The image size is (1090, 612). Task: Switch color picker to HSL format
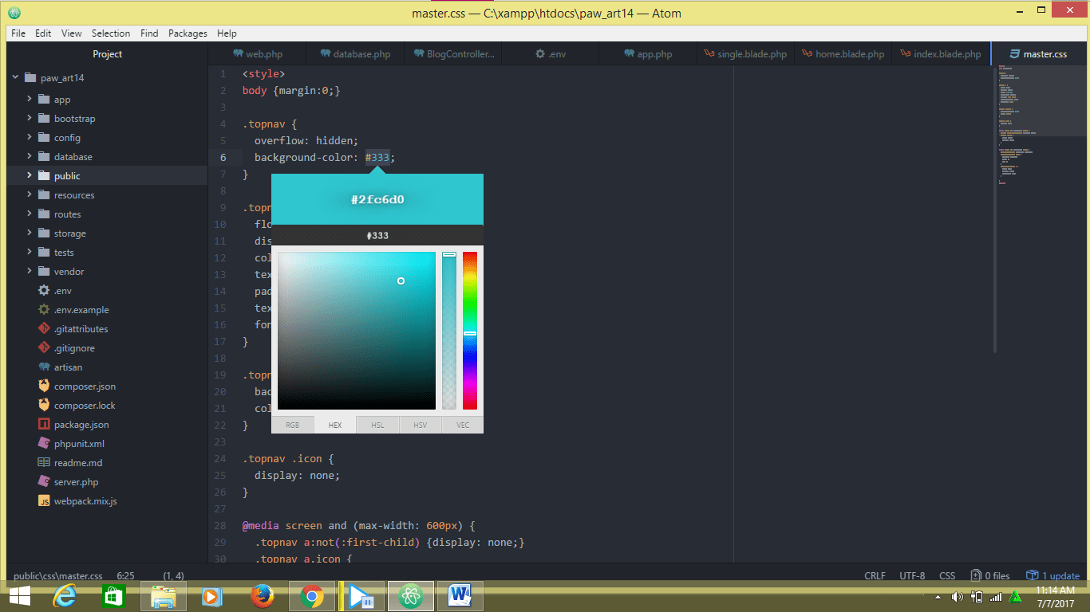377,425
